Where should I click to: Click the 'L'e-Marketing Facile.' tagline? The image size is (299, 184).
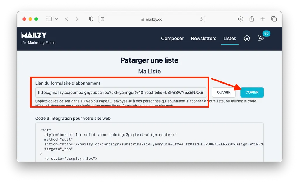(x=39, y=43)
